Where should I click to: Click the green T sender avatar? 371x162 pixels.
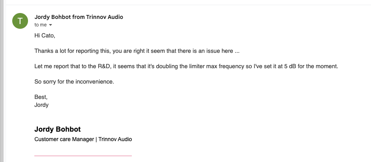click(20, 21)
